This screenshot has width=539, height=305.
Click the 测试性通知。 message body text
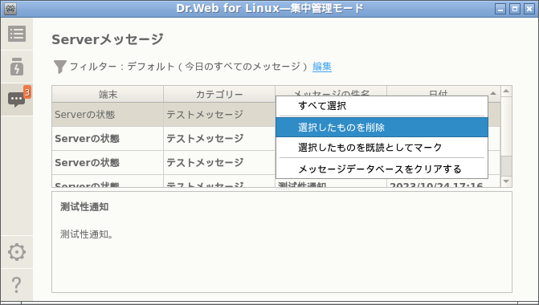click(87, 234)
